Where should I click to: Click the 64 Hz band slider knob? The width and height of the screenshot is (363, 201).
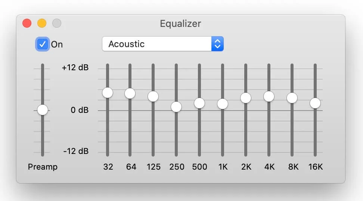tap(130, 93)
